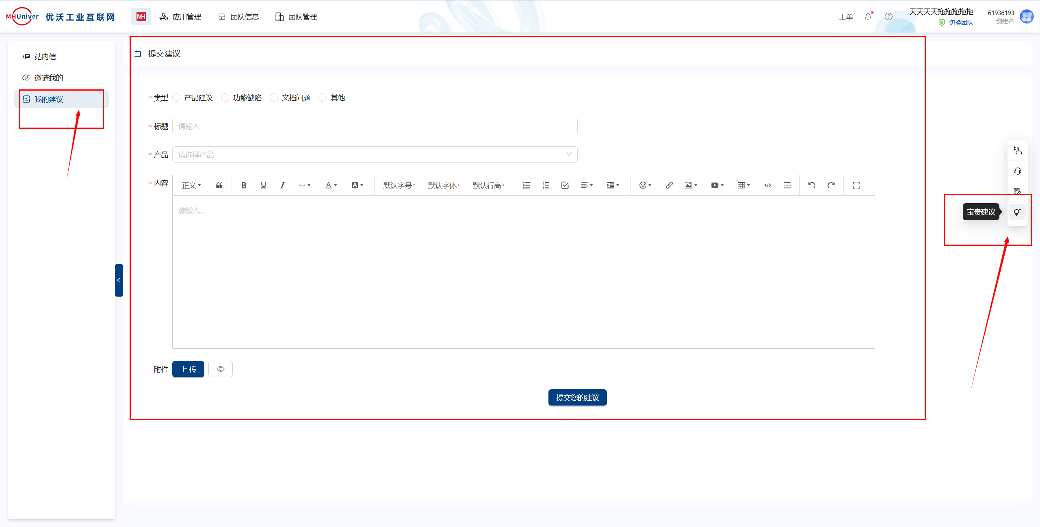
Task: Click the undo arrow icon
Action: tap(812, 185)
